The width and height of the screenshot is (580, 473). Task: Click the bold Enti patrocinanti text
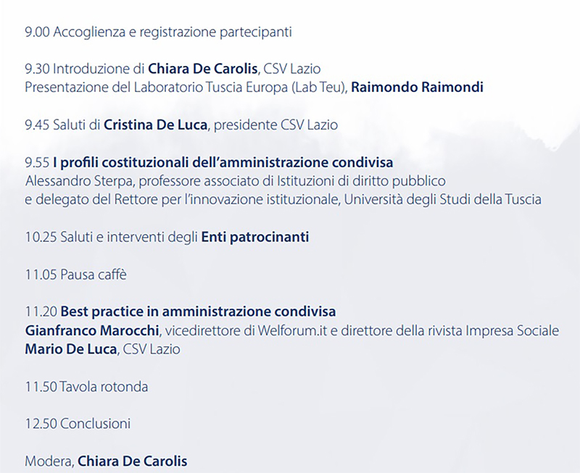pos(254,237)
